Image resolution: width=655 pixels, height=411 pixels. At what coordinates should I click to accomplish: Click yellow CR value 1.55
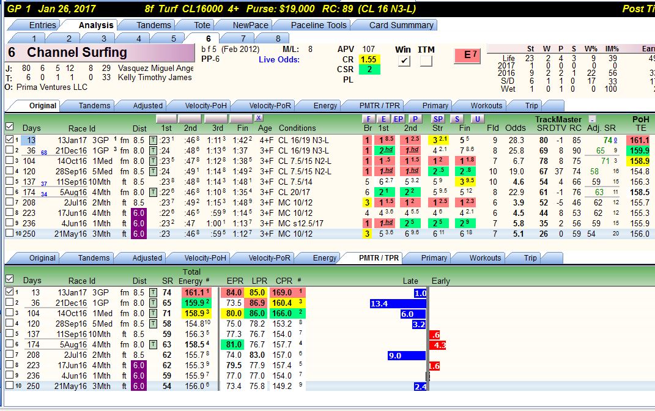[x=369, y=59]
